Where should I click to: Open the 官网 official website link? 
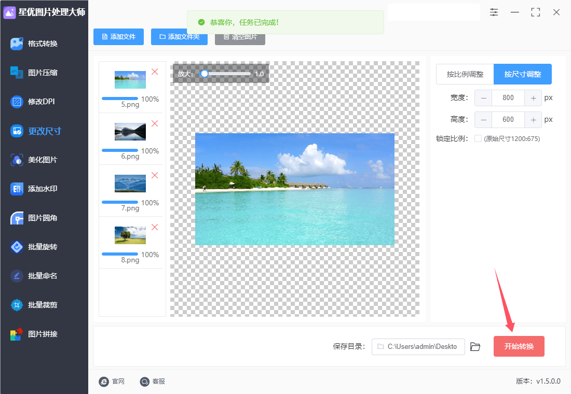112,382
